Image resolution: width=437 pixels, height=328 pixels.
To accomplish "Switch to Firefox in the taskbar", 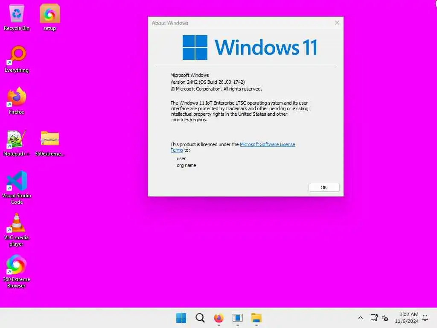I will (219, 318).
